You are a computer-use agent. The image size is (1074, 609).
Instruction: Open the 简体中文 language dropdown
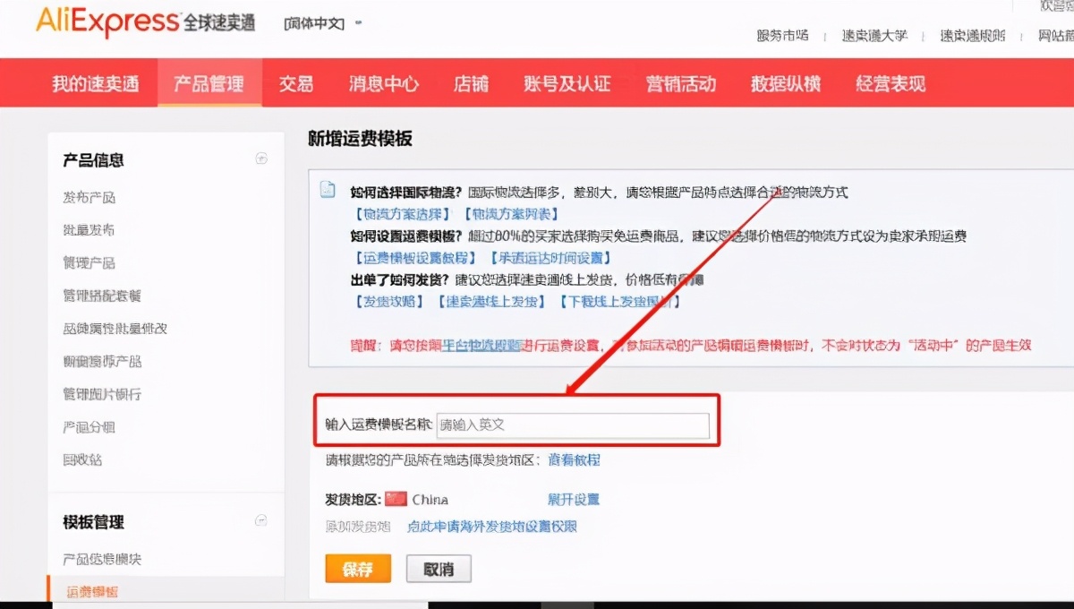coord(322,23)
